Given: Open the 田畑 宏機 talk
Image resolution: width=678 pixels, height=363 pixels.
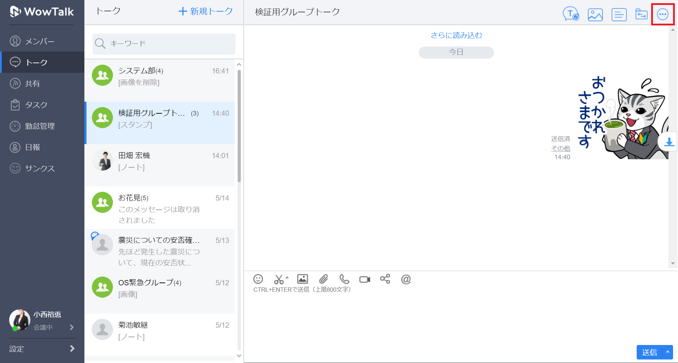Looking at the screenshot, I should pos(160,165).
